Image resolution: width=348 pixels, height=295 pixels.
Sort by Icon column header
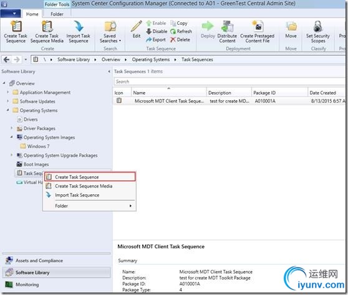(122, 93)
